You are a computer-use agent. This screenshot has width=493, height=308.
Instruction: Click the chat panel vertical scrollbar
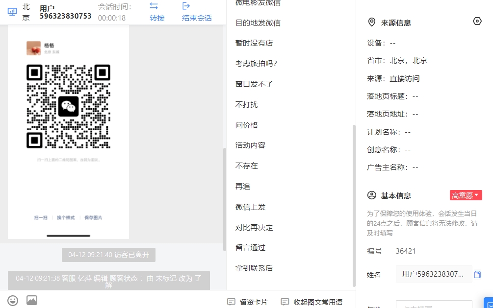(x=225, y=199)
